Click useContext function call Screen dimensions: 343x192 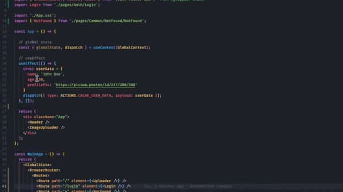(104, 47)
